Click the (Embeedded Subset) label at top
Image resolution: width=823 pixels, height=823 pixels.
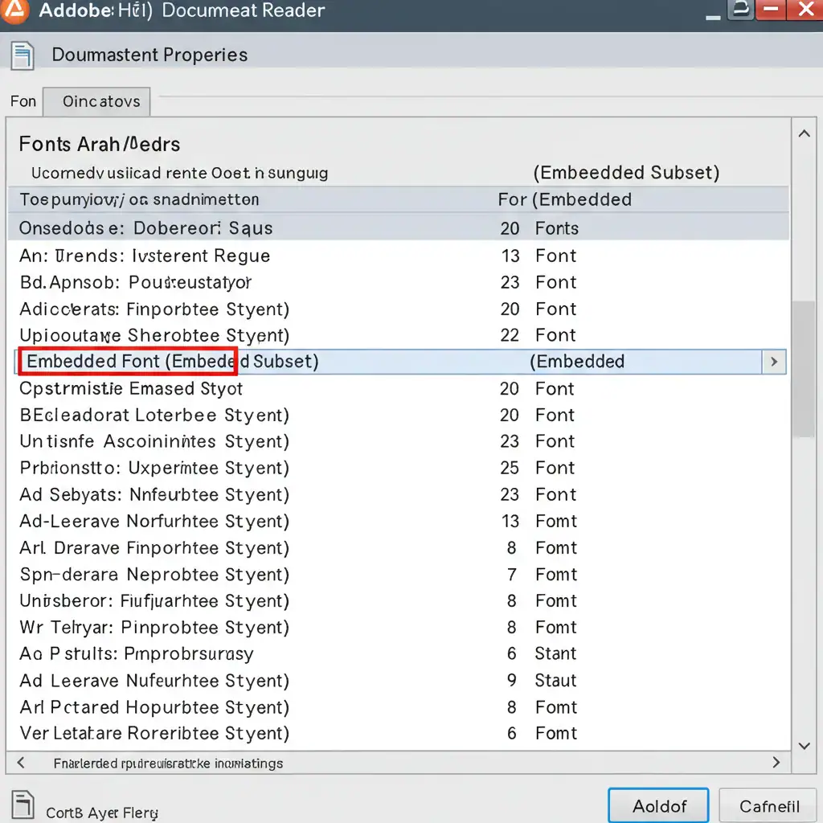[626, 173]
